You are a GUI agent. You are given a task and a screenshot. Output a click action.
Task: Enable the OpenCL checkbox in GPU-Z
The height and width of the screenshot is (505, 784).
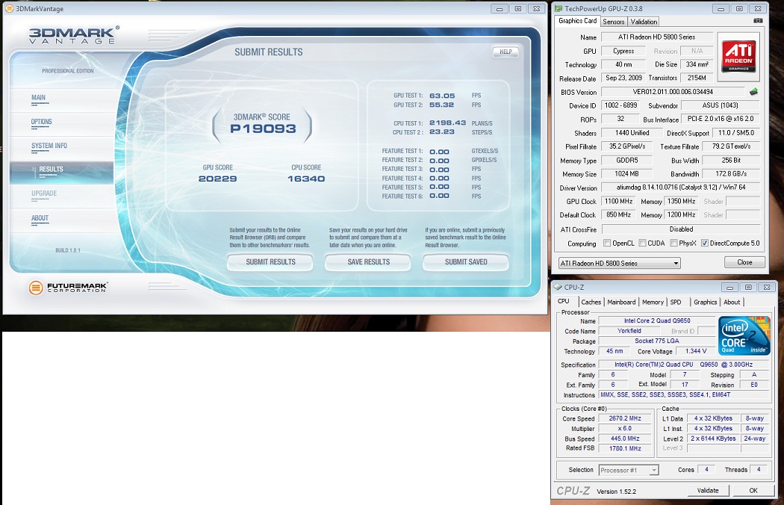point(607,244)
